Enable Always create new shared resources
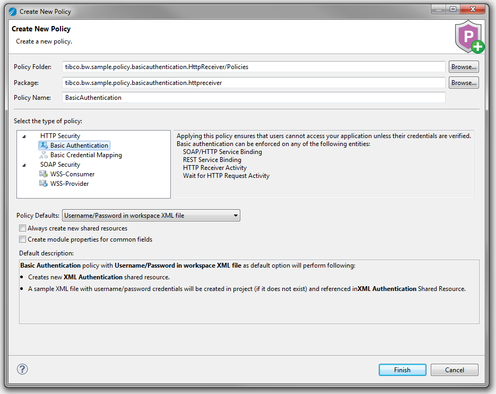Viewport: 496px width, 394px height. [23, 228]
